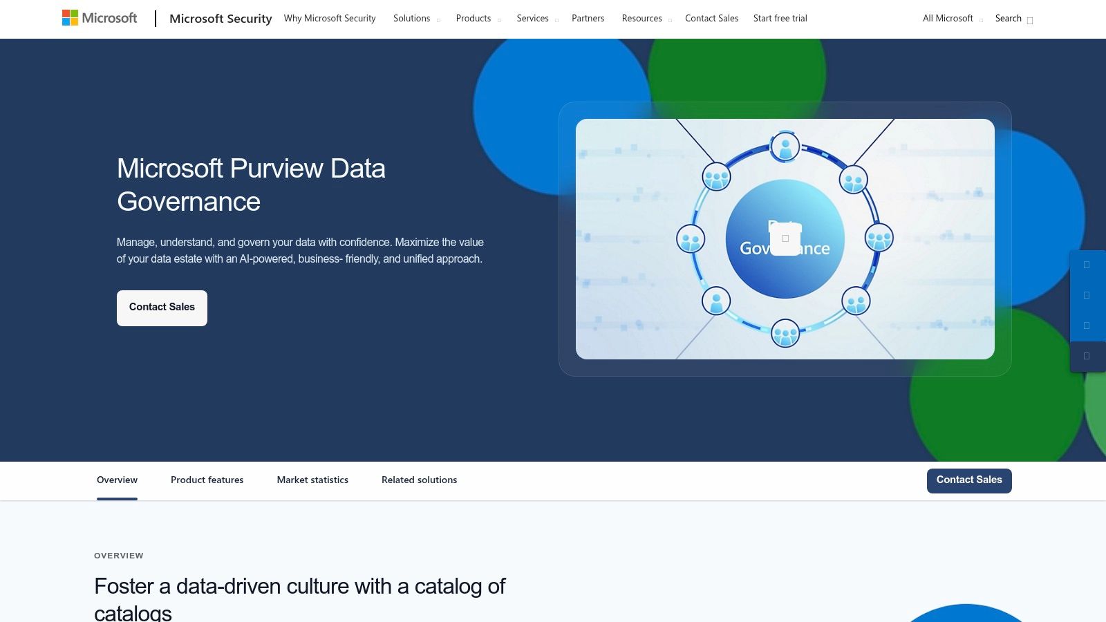This screenshot has height=622, width=1106.
Task: Switch to Related solutions tab
Action: (419, 480)
